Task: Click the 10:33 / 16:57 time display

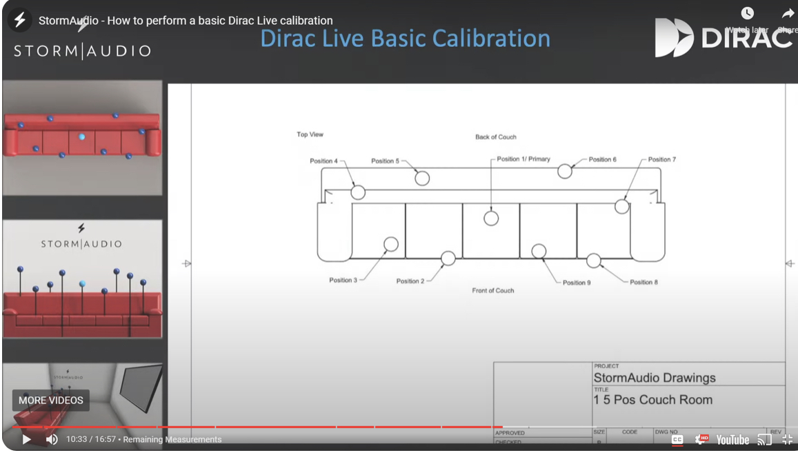Action: coord(91,439)
